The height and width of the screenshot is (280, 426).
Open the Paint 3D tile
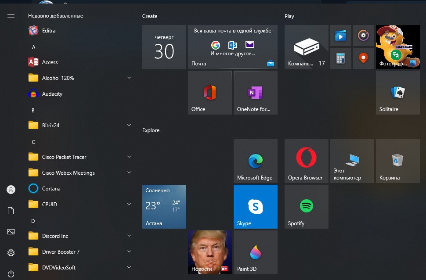pos(256,252)
